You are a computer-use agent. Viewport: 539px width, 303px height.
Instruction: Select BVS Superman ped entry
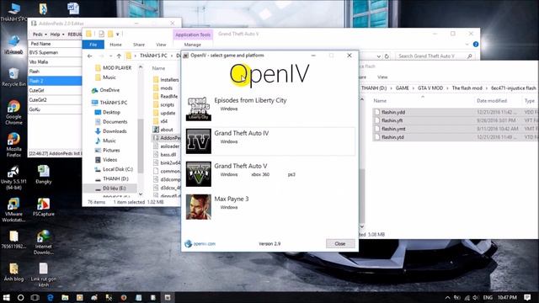55,52
